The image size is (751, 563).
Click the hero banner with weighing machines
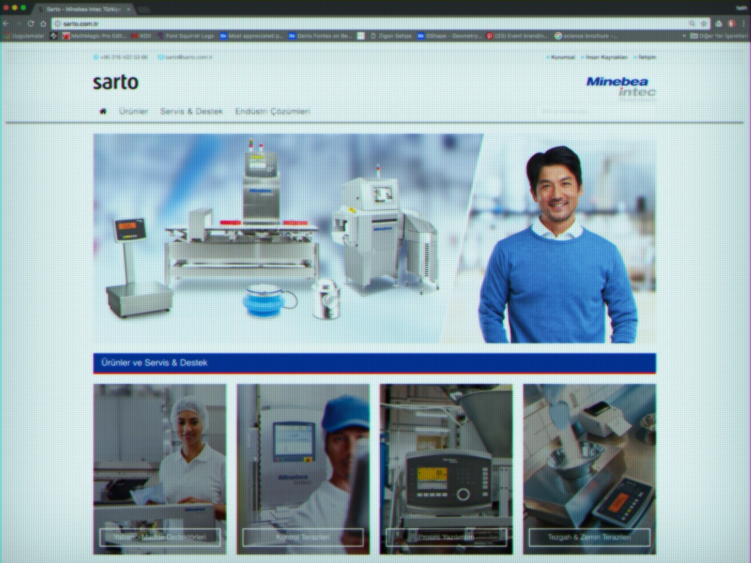pos(375,238)
